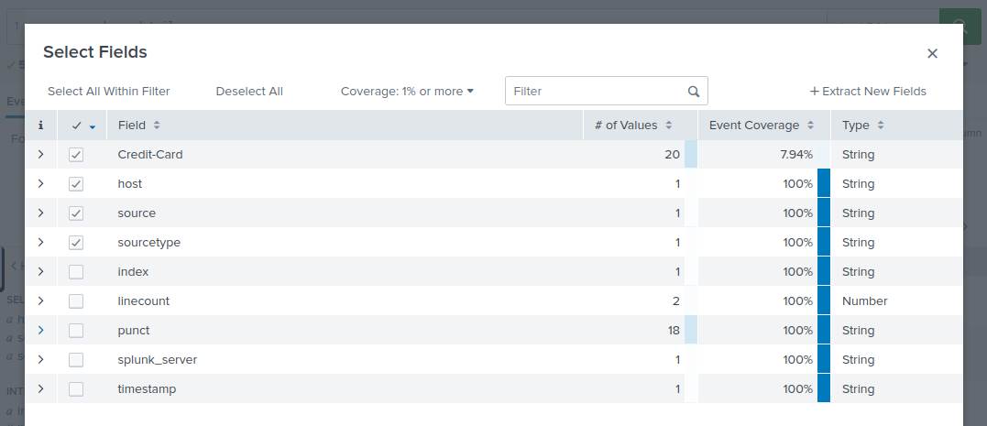Click Deselect All link

click(x=249, y=92)
